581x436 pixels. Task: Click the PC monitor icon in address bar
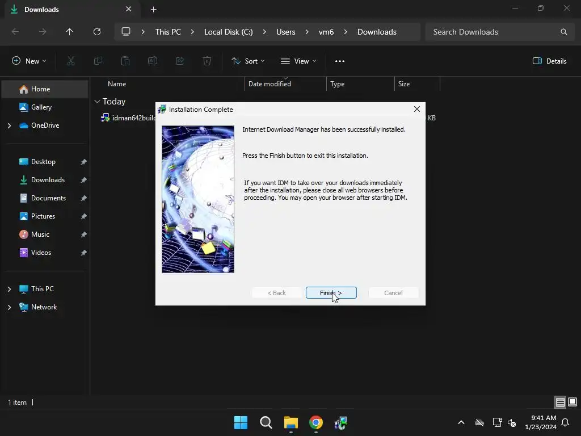(126, 32)
